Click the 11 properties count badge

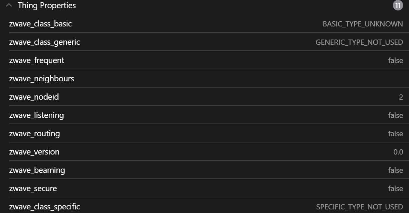[398, 6]
